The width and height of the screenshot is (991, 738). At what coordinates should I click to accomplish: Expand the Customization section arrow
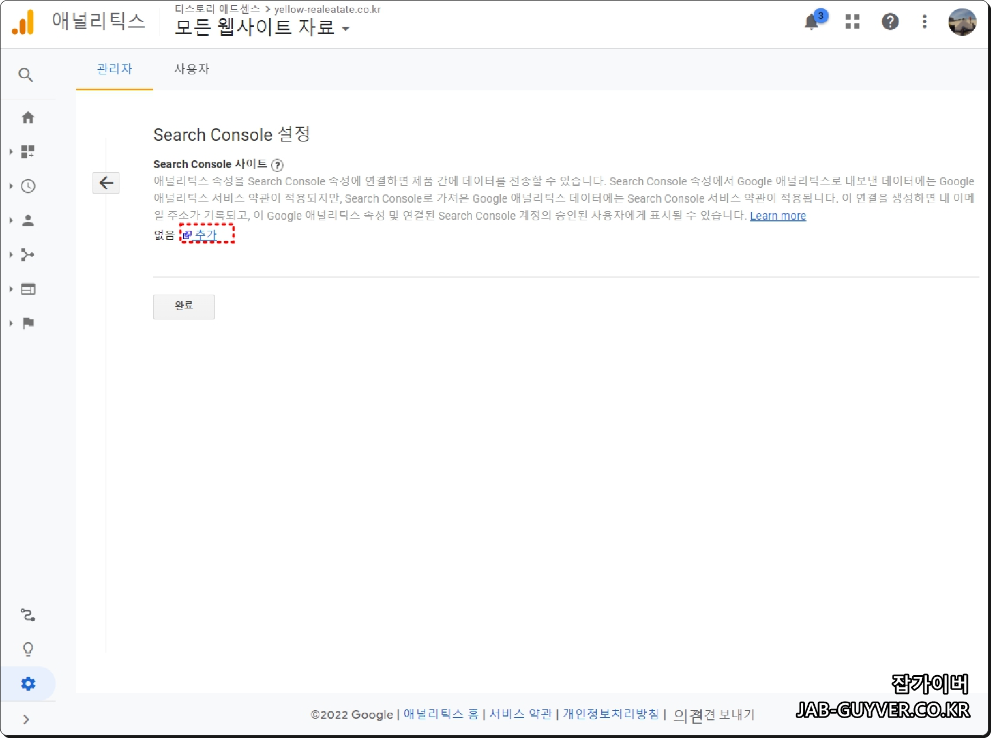[x=10, y=151]
